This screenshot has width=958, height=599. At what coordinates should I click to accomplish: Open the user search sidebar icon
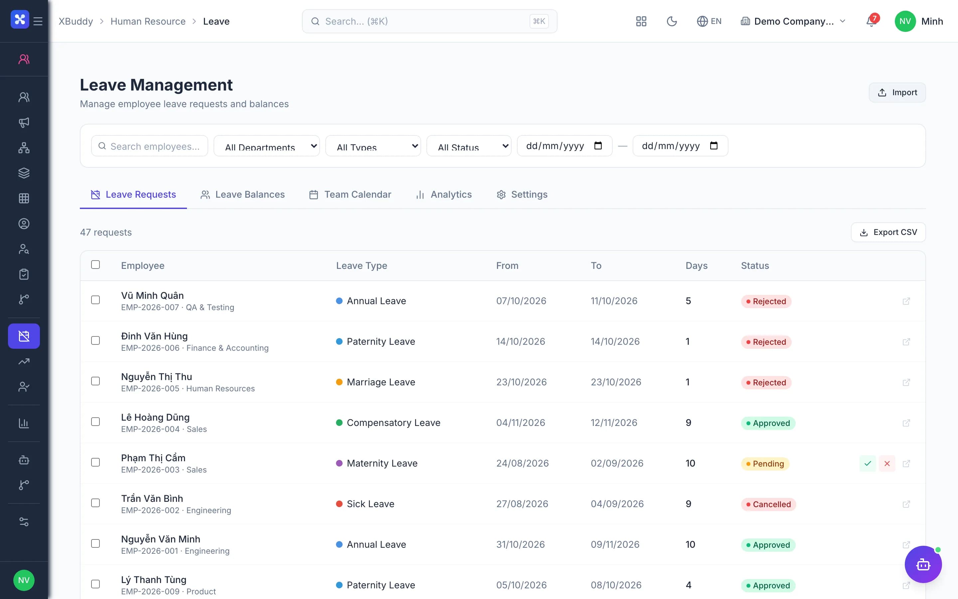24,249
